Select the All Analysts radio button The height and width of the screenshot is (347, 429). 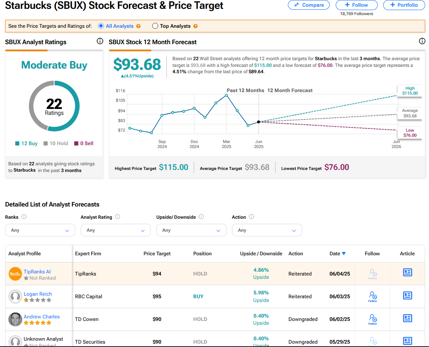pos(101,26)
